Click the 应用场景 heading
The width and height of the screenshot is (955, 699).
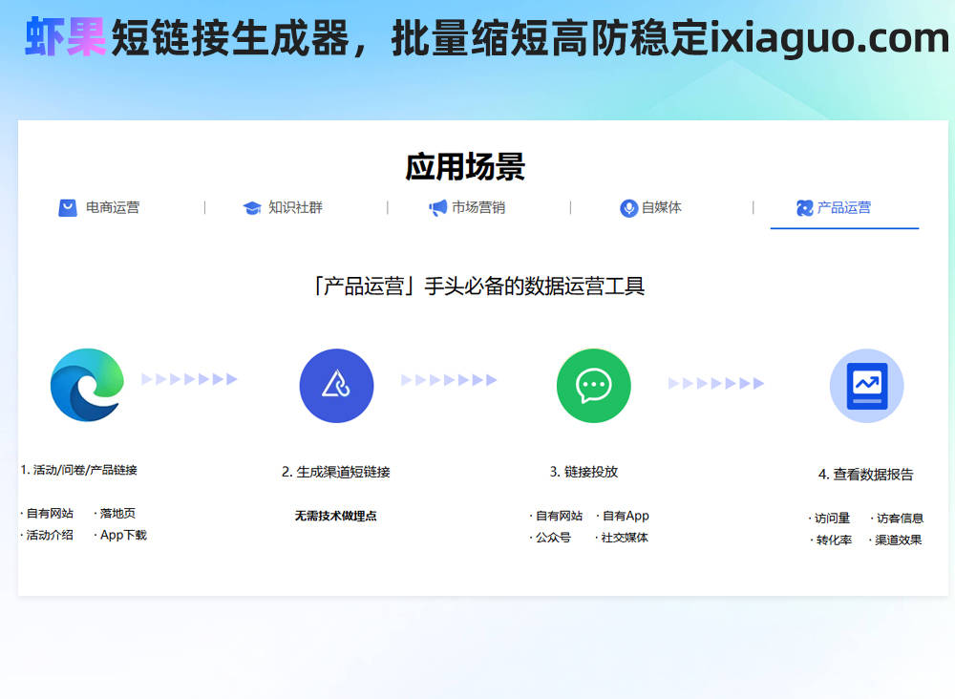pyautogui.click(x=465, y=167)
